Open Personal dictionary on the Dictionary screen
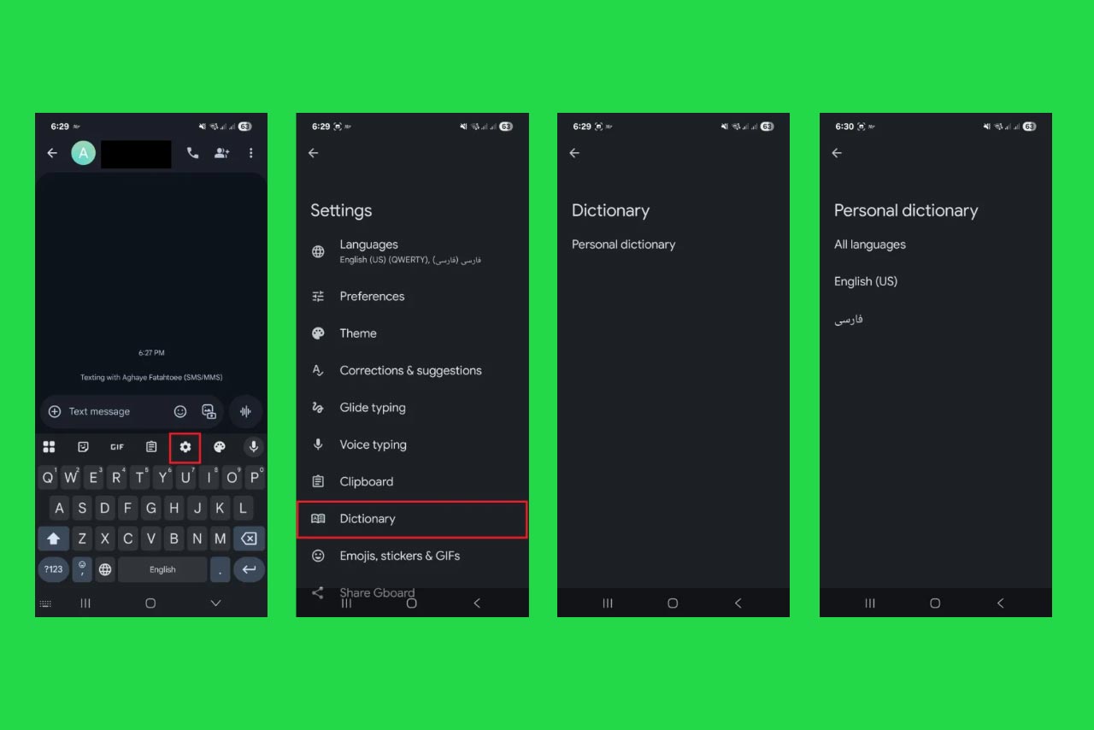Viewport: 1094px width, 730px height. 623,244
